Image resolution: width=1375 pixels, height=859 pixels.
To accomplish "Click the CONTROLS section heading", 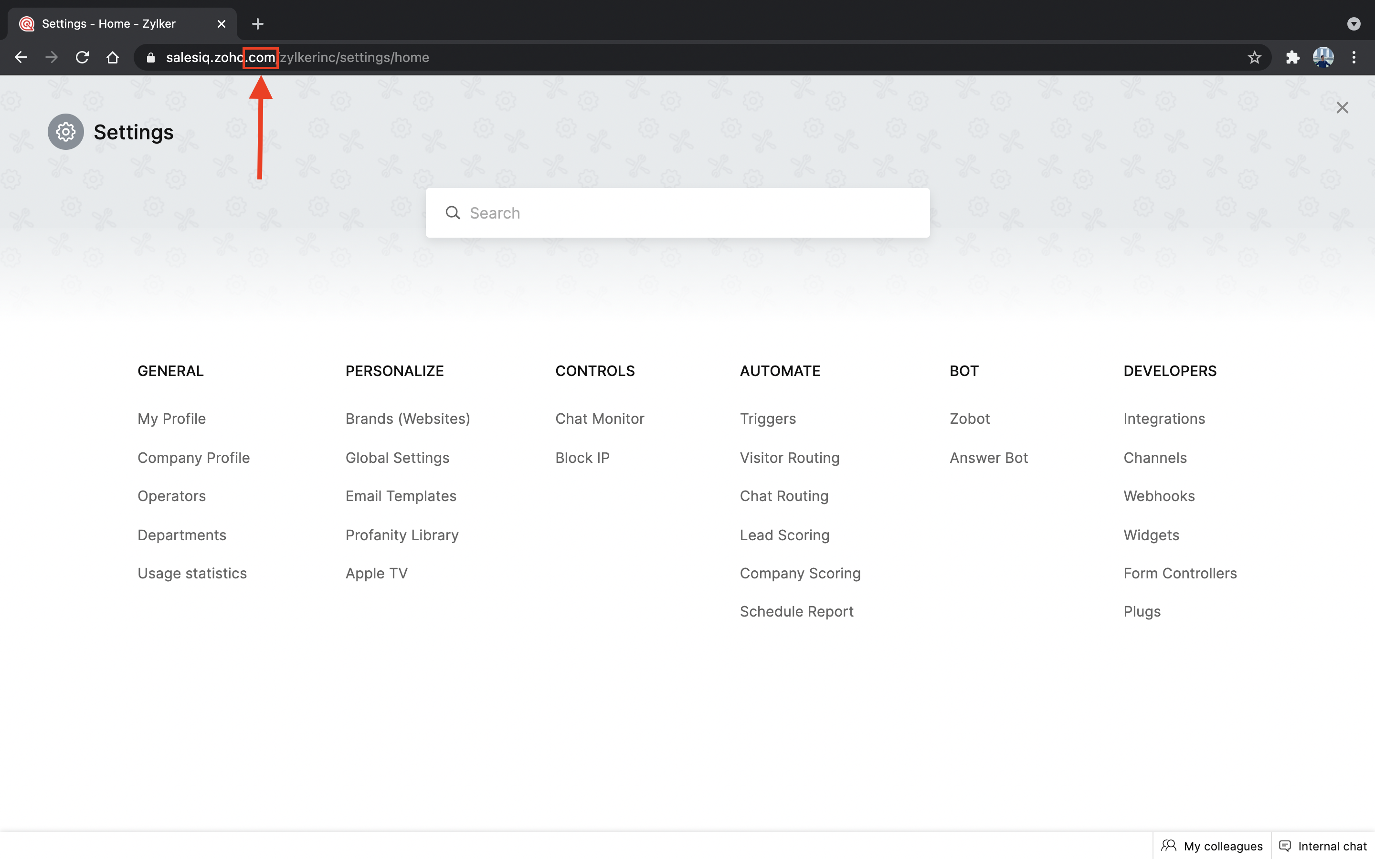I will (595, 371).
